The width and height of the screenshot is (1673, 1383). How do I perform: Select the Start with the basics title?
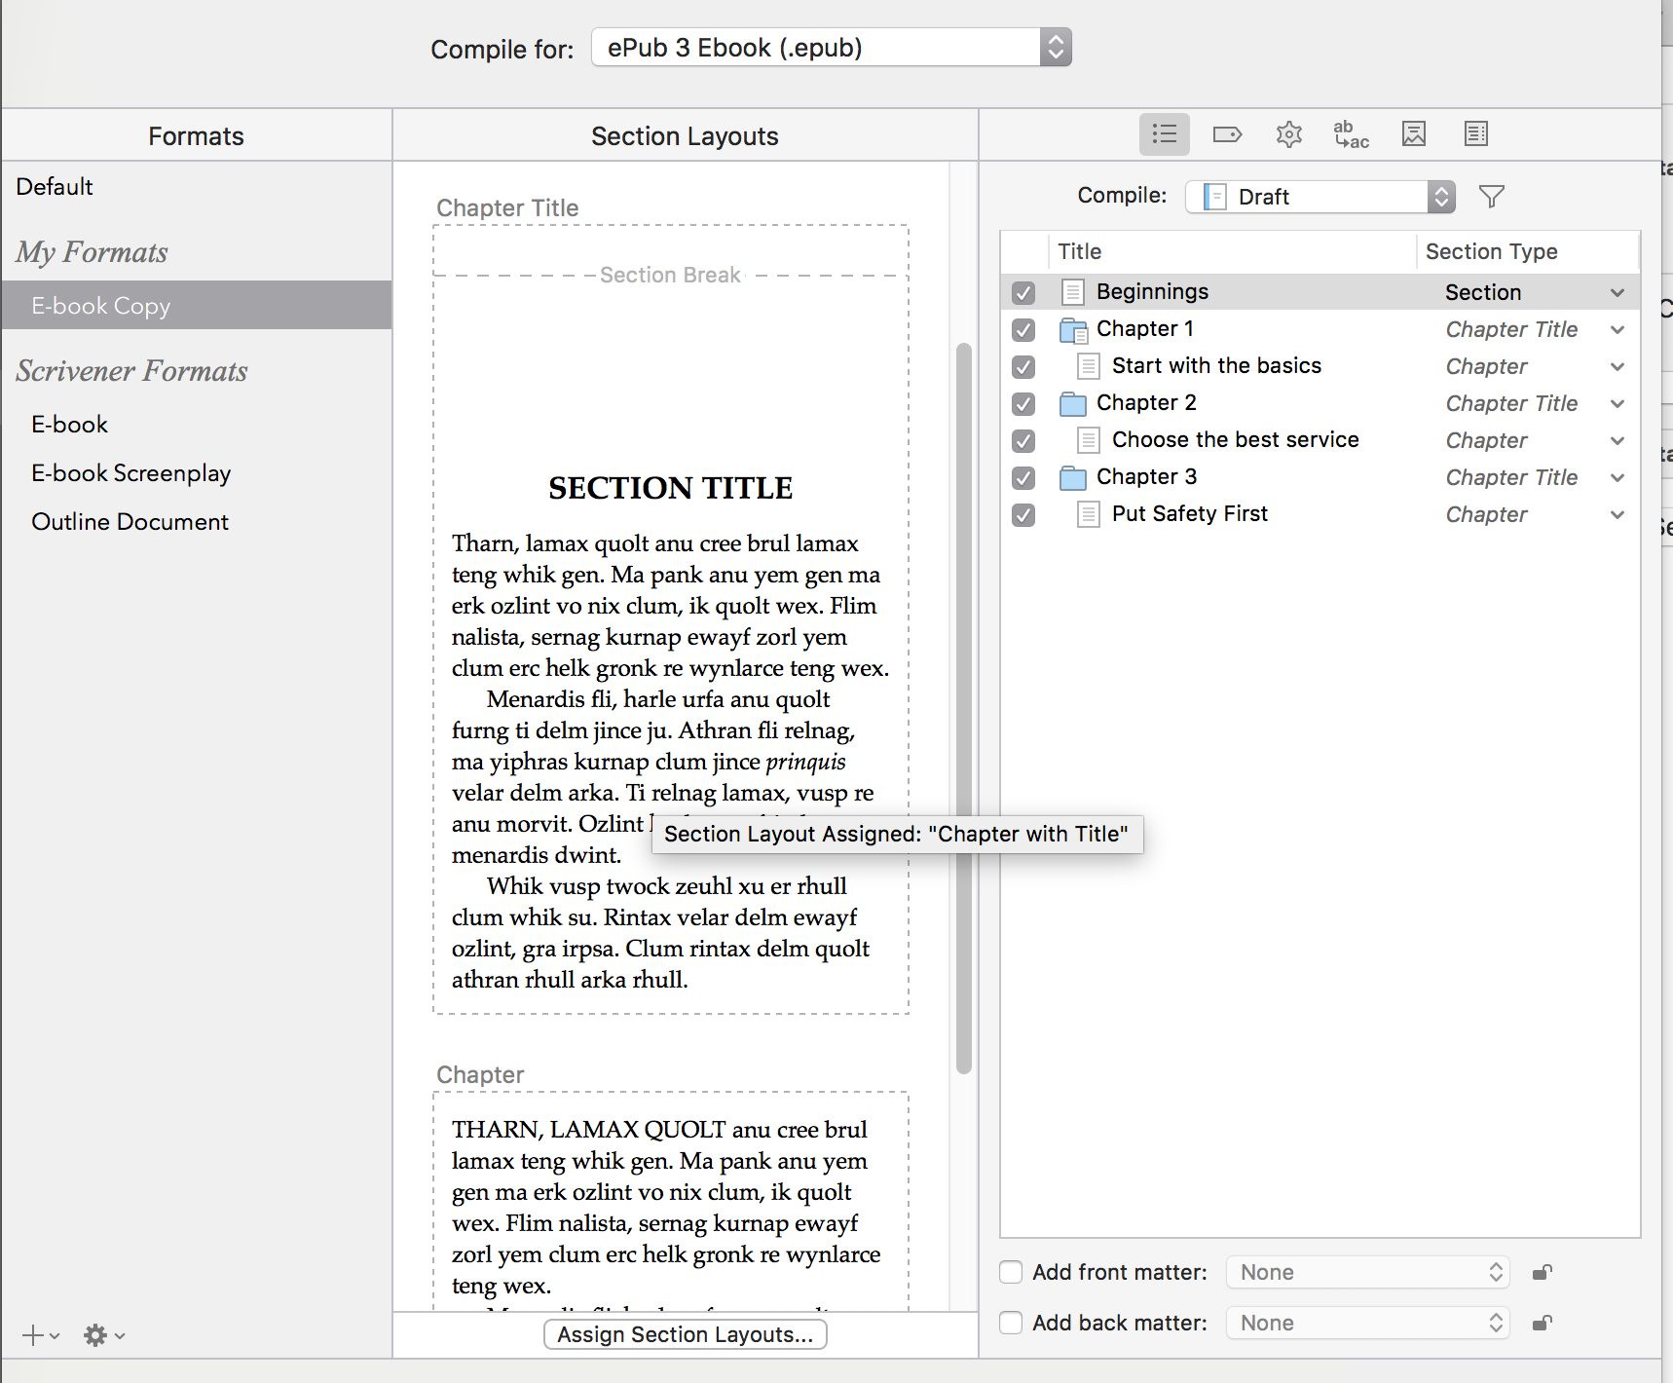coord(1217,366)
